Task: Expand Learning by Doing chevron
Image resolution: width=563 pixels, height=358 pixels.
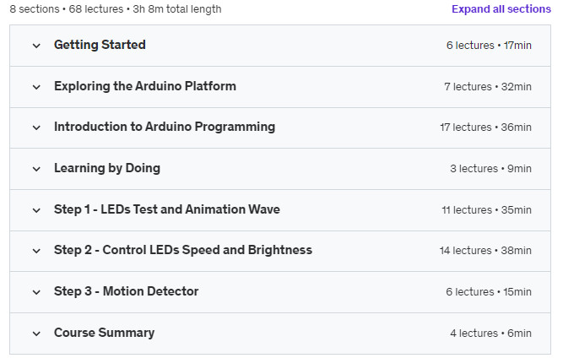Action: [36, 169]
